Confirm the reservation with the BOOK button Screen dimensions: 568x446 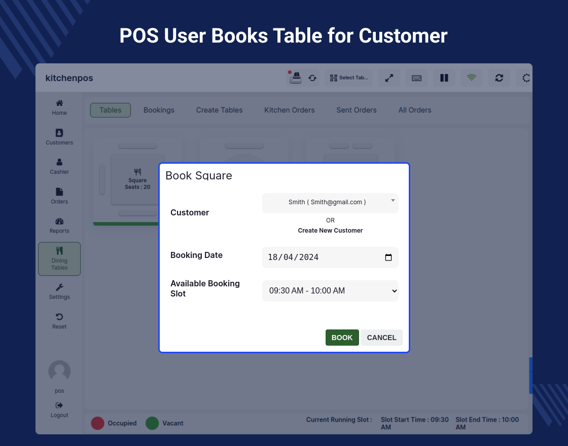pyautogui.click(x=342, y=338)
